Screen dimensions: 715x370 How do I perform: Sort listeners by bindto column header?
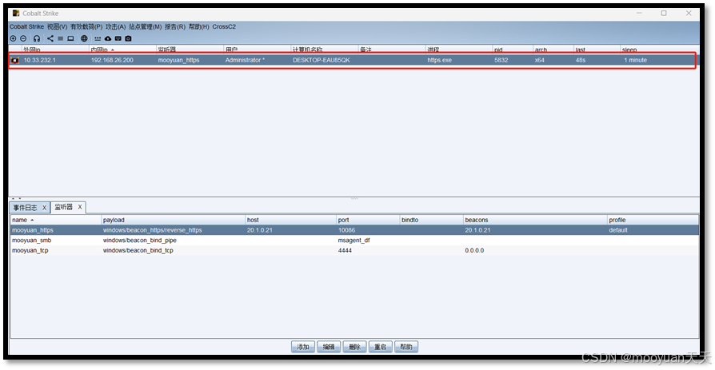pyautogui.click(x=431, y=220)
